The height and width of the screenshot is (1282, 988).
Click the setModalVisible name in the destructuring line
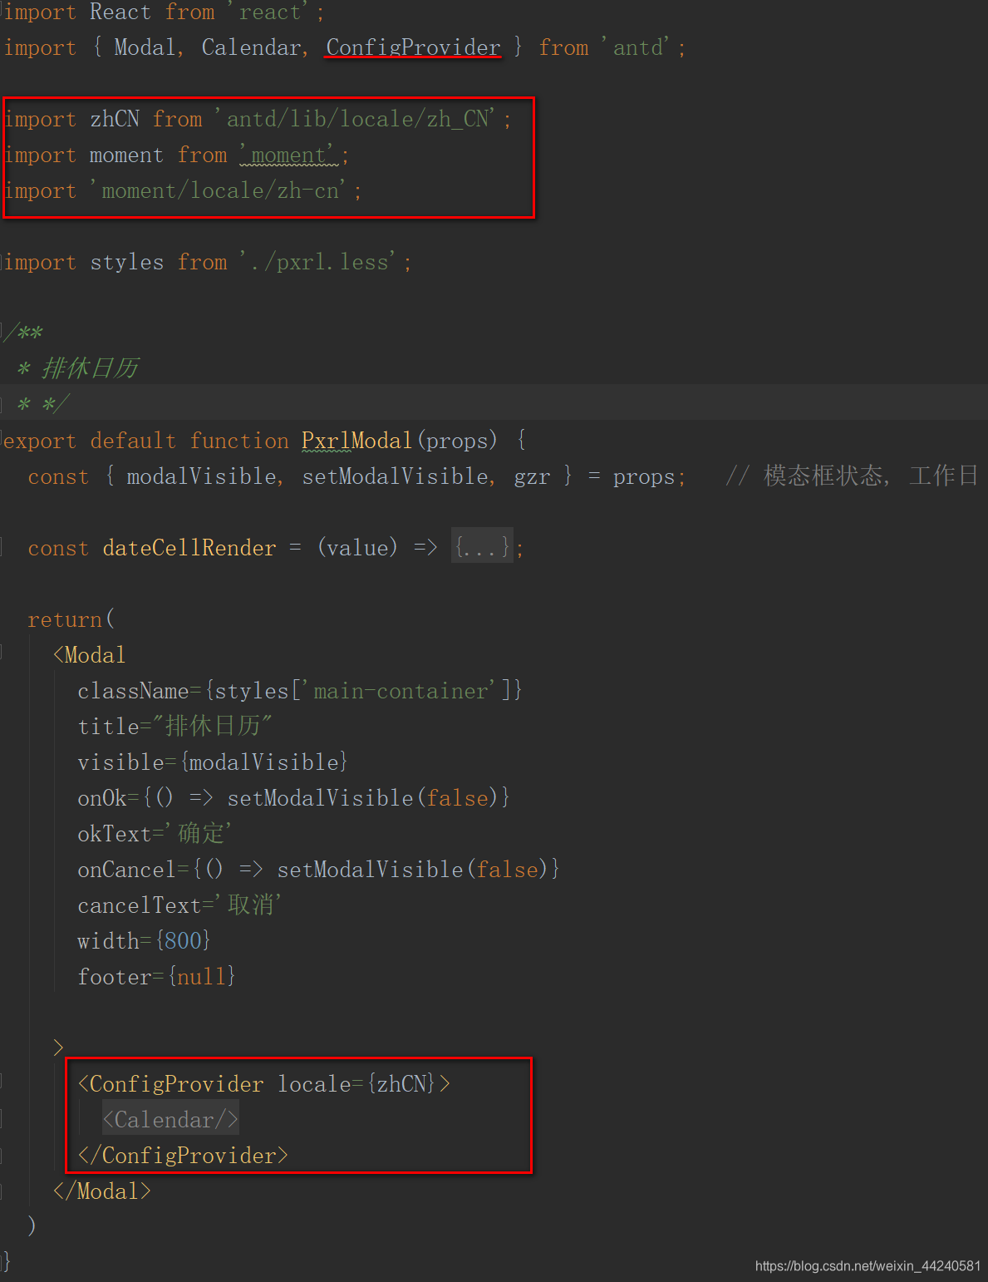(395, 476)
